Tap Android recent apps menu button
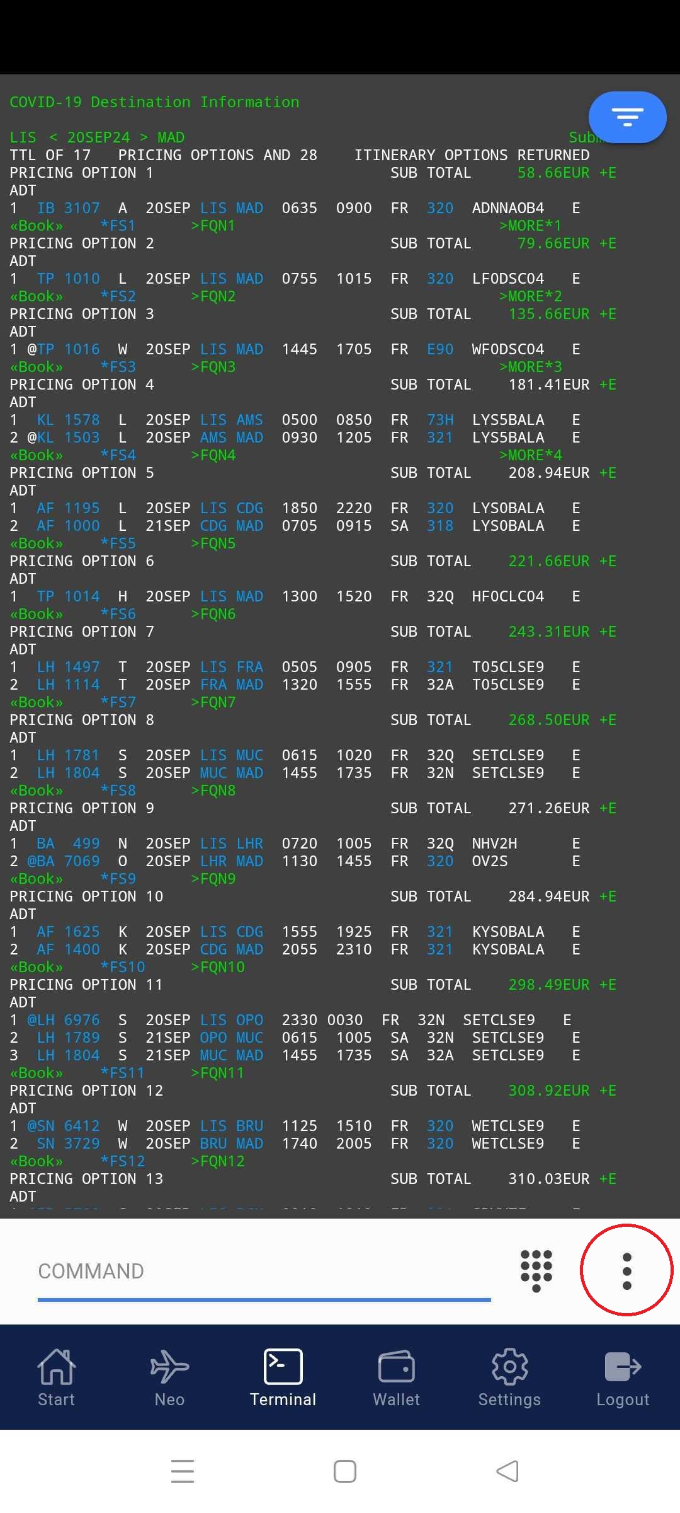 point(183,1471)
